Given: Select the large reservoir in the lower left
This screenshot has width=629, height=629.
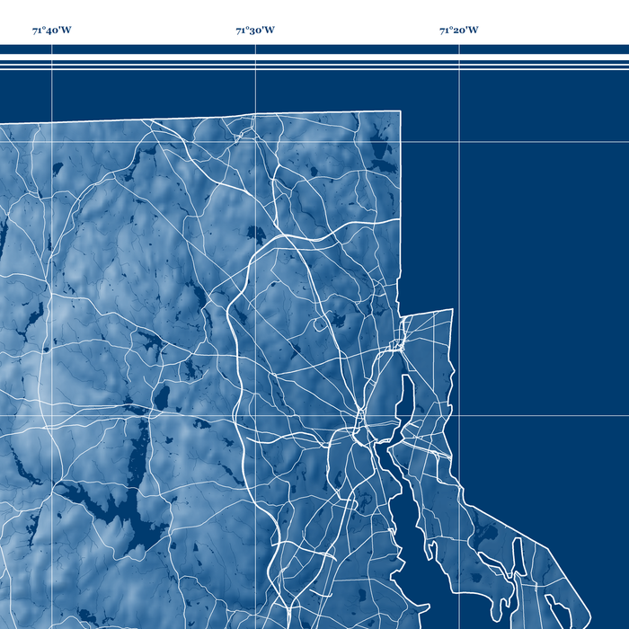Looking at the screenshot, I should [117, 510].
